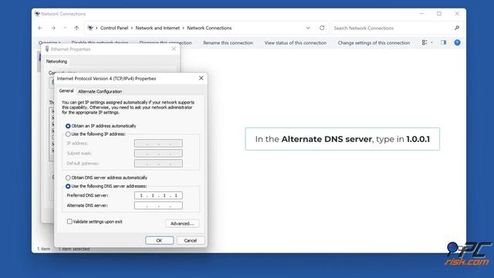Refresh the Network Connections view

point(322,28)
